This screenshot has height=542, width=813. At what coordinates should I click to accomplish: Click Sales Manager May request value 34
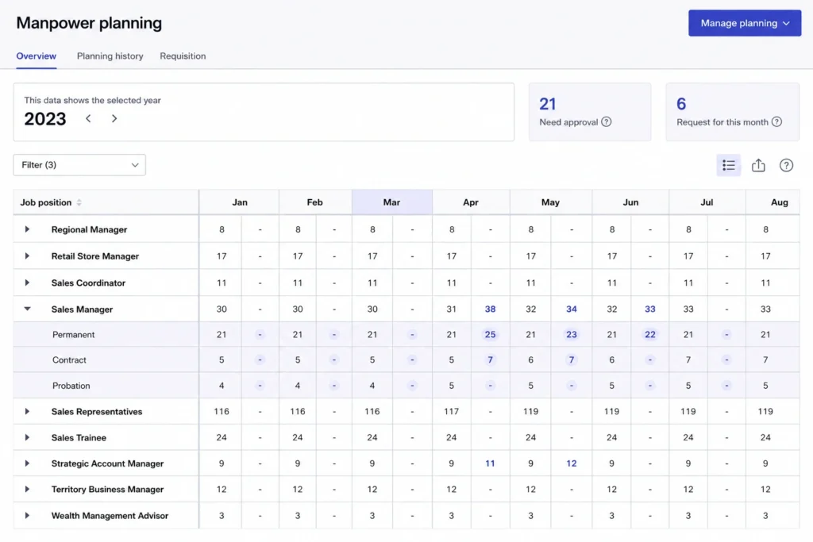click(x=572, y=309)
